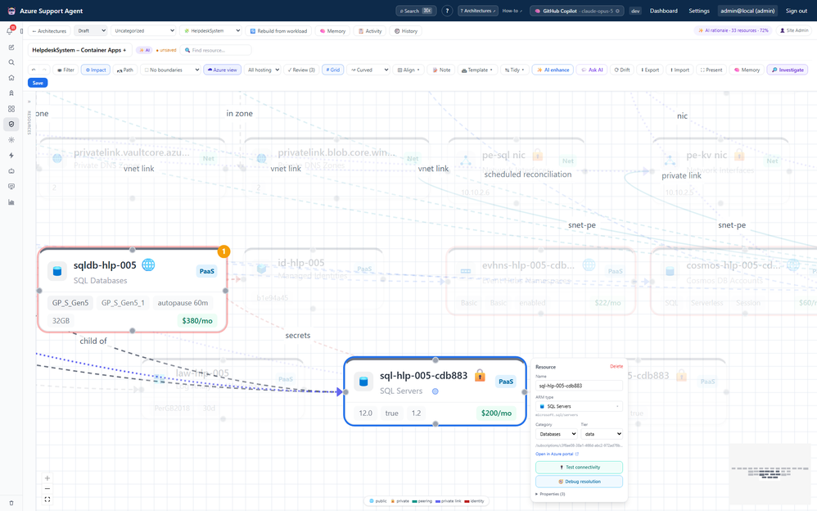Open the bot sidebar icon
The height and width of the screenshot is (511, 817).
pos(11,171)
